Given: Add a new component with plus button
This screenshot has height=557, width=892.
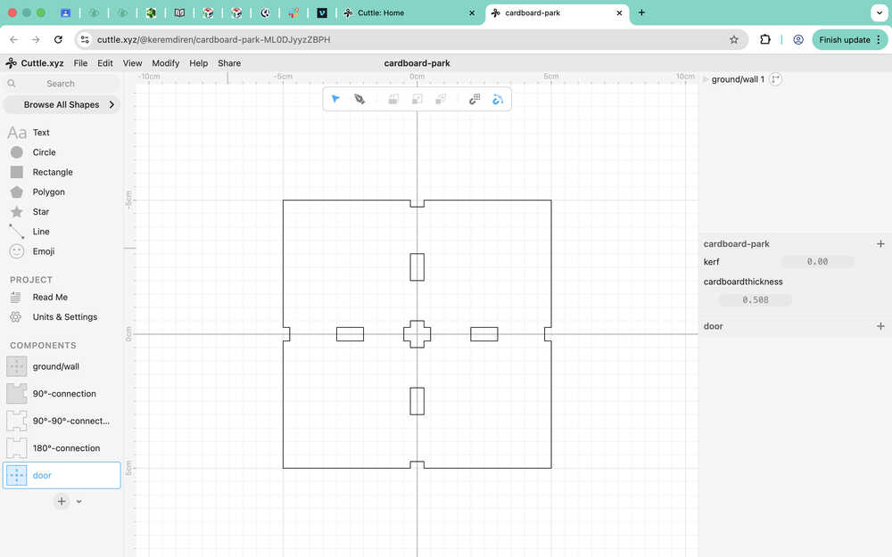Looking at the screenshot, I should click(x=62, y=501).
